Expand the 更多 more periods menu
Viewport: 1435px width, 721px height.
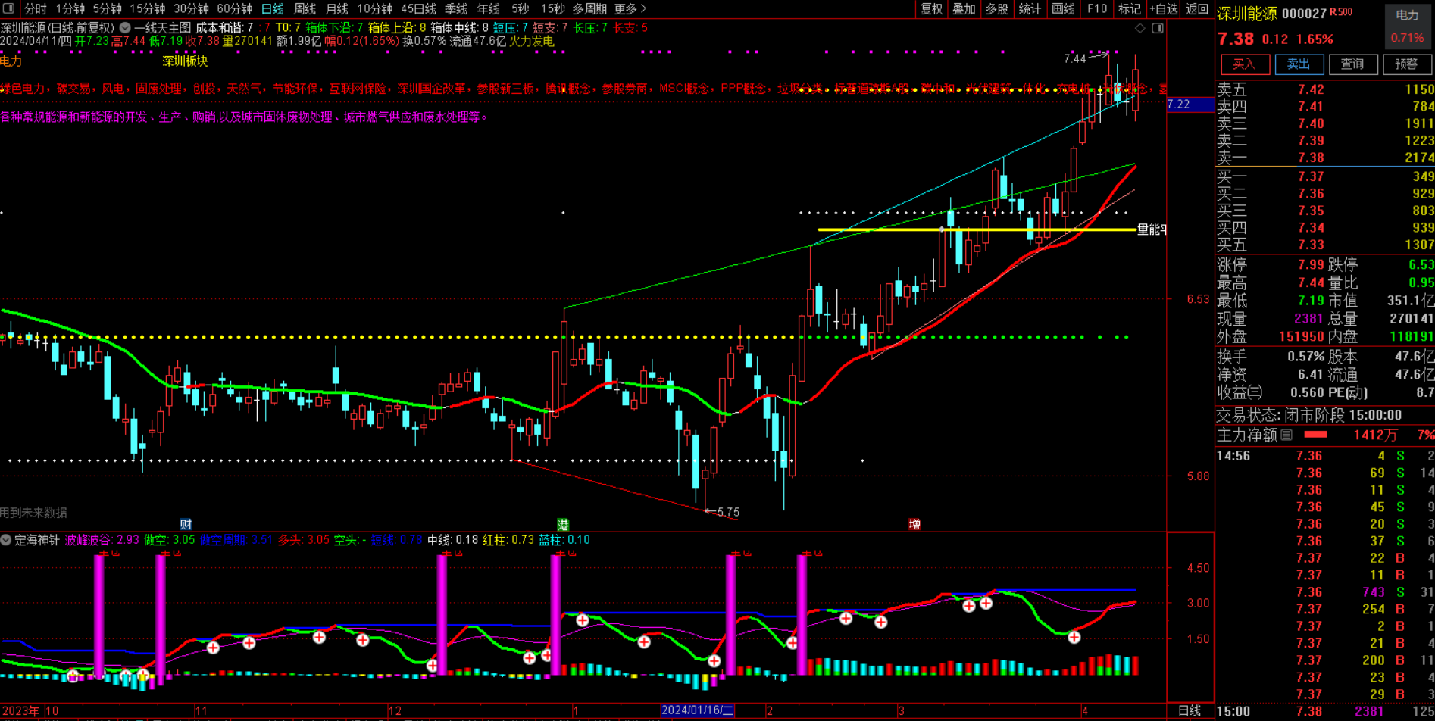coord(630,8)
